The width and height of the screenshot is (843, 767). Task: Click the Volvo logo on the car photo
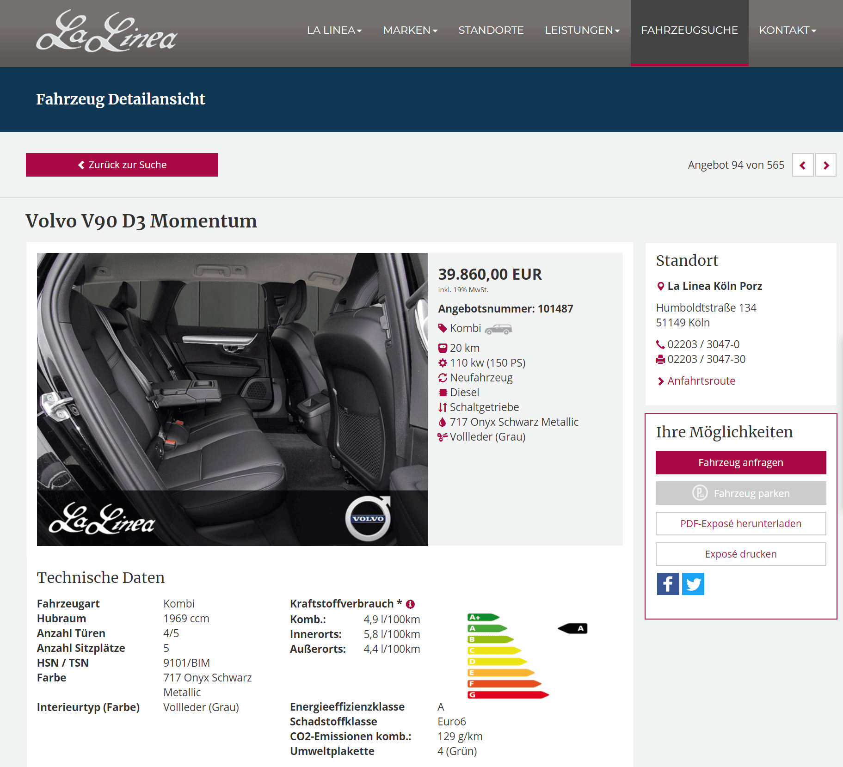click(x=368, y=518)
